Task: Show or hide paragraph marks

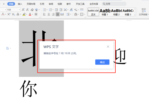Action: click(76, 10)
